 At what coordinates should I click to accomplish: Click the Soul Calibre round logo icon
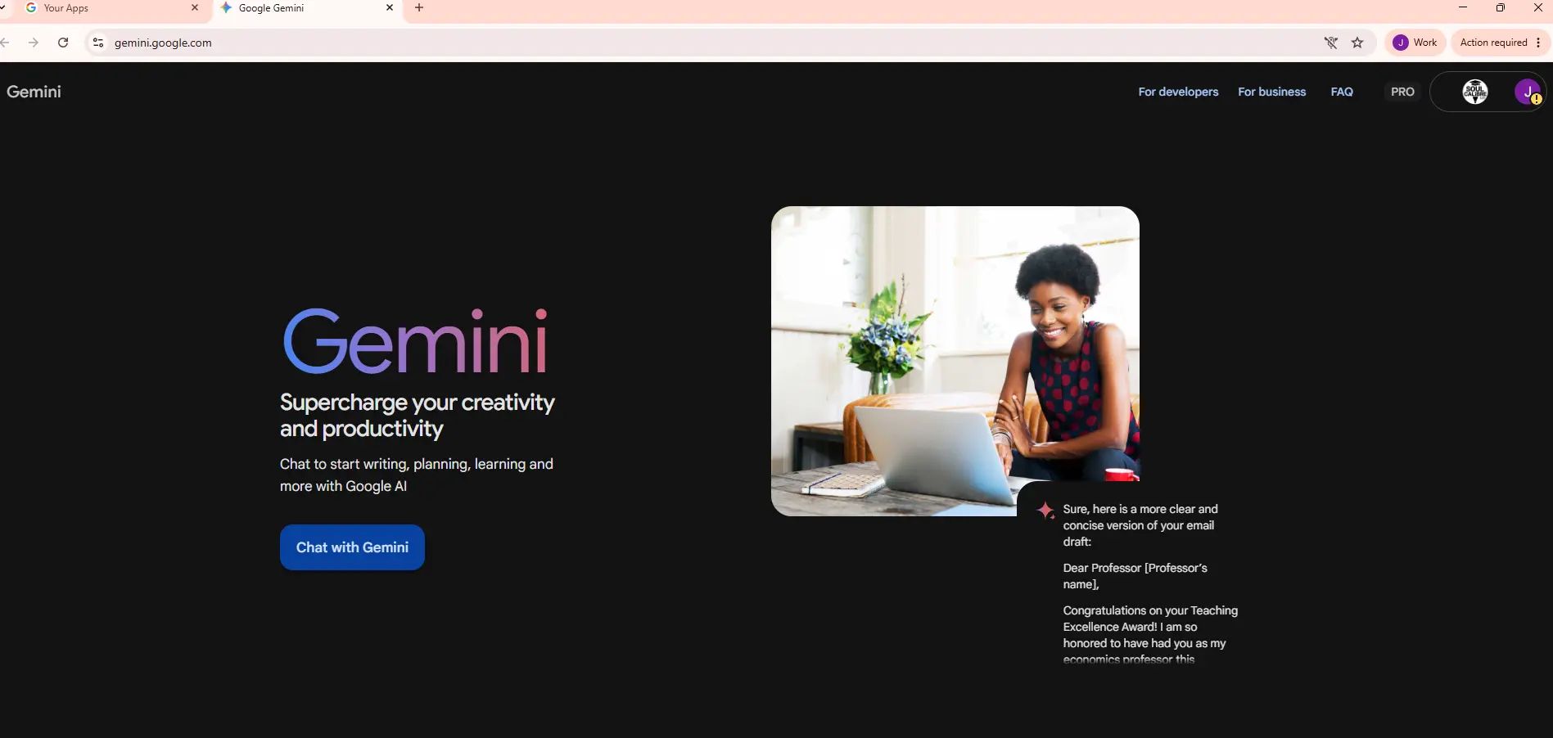[1475, 92]
